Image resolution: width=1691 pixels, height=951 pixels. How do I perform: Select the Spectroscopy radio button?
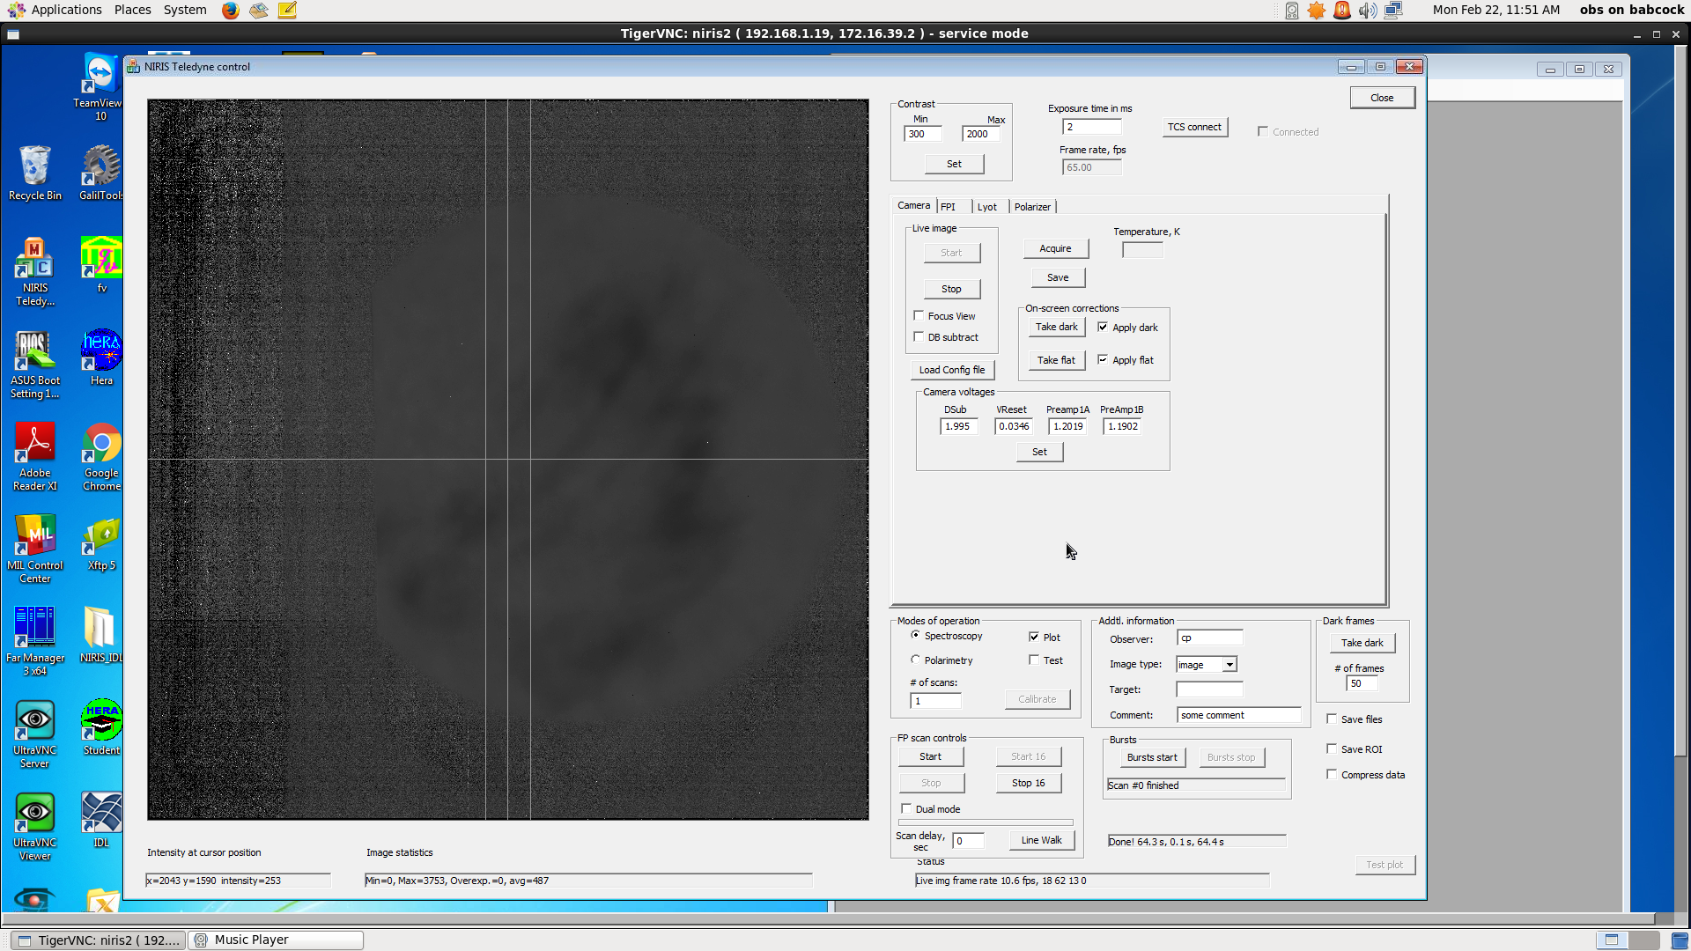[915, 635]
